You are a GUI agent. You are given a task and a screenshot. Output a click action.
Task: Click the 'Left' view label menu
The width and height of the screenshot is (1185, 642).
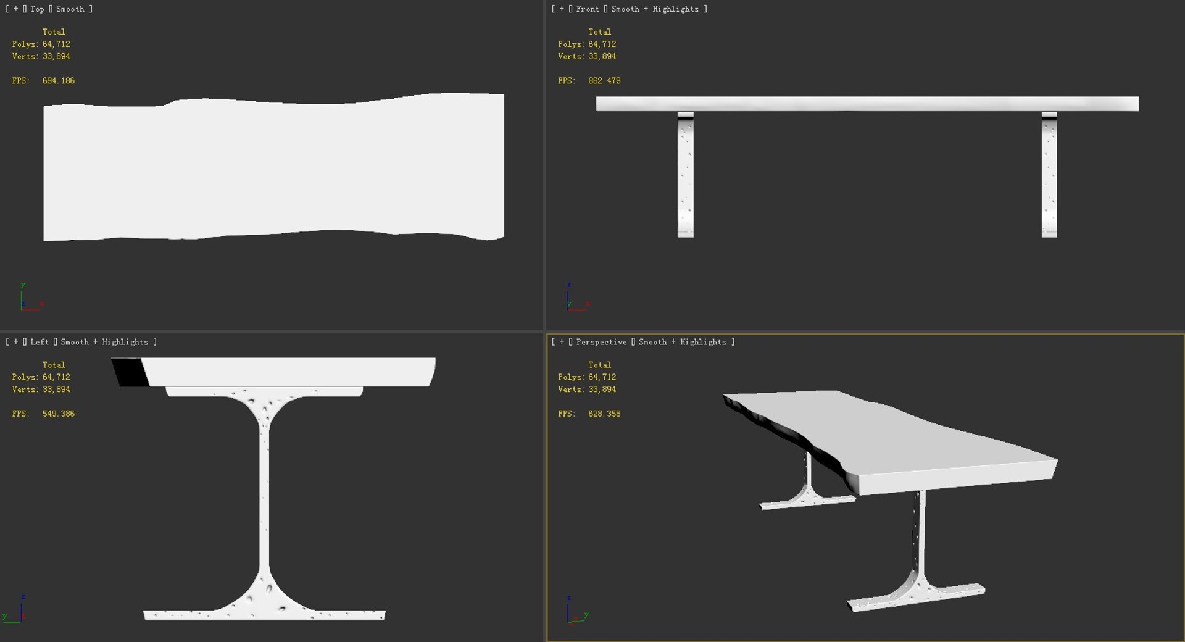[x=39, y=341]
